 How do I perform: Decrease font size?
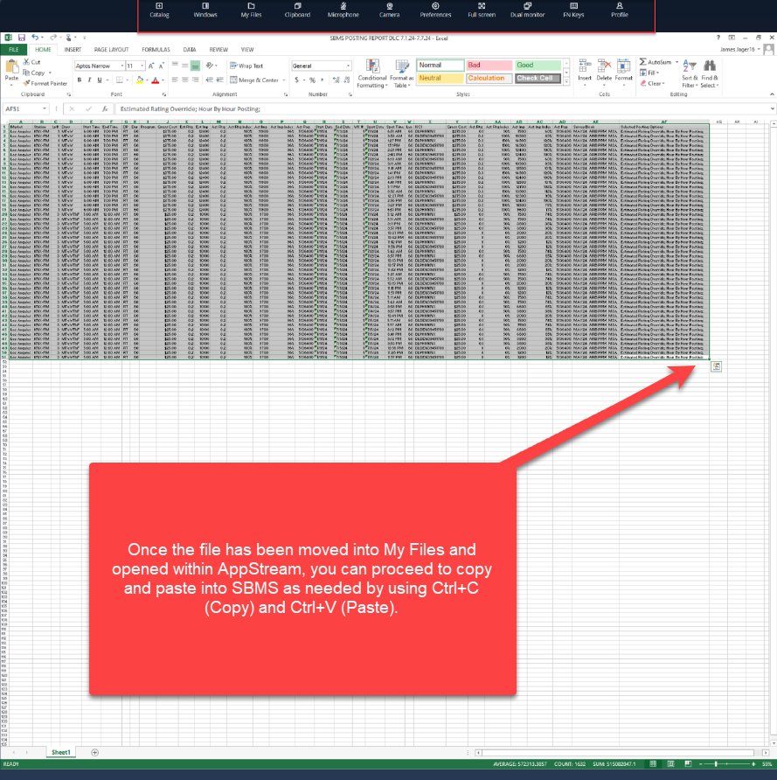(x=161, y=66)
